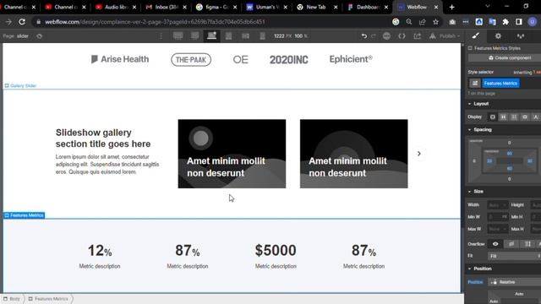The image size is (541, 304).
Task: Select the Features Metrics element label on canvas
Action: [x=25, y=215]
